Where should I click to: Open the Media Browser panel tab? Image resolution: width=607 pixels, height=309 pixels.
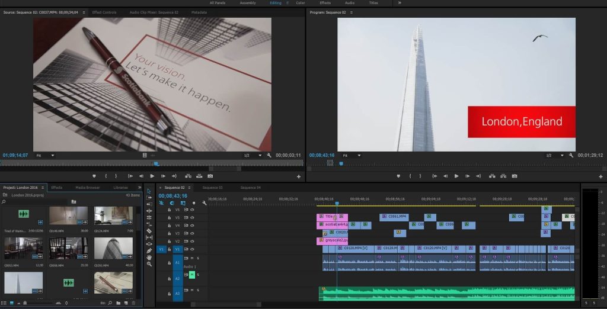87,188
